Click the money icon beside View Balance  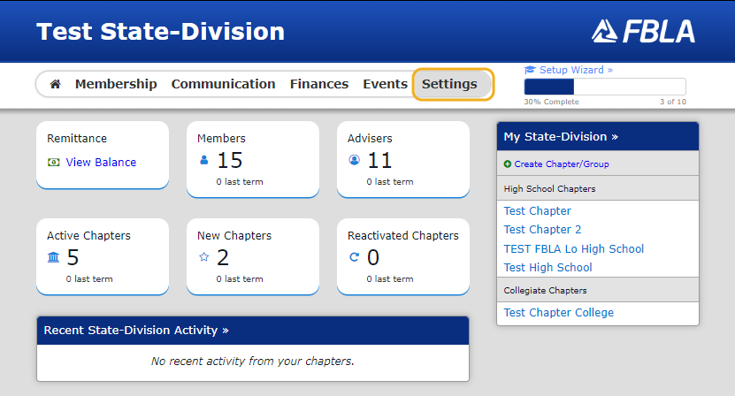point(53,162)
